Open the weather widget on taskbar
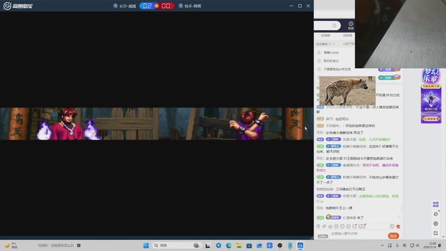 coord(11,245)
